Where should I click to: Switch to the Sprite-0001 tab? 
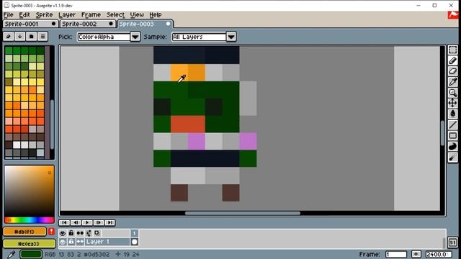[30, 24]
